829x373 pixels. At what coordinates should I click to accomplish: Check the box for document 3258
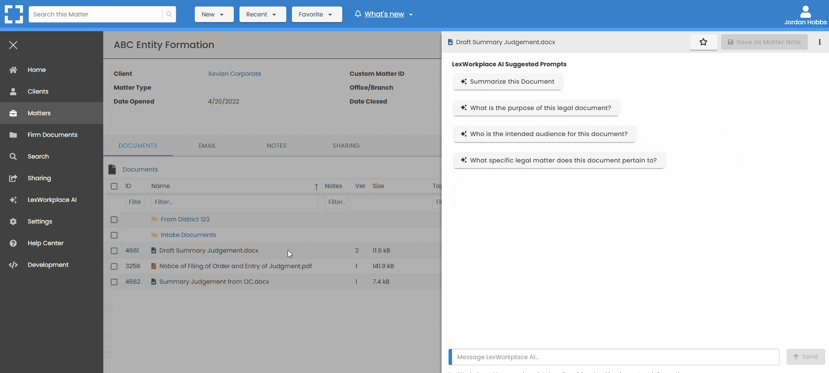click(114, 266)
